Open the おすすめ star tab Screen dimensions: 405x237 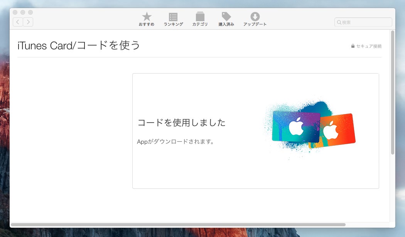[x=147, y=19]
